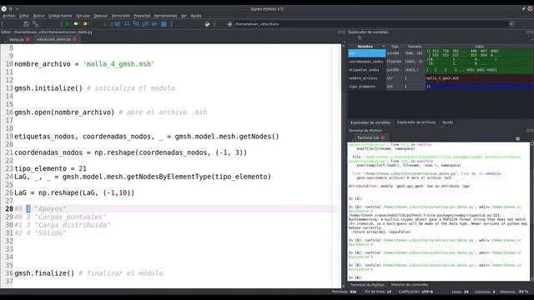
Task: Run file with the green play button
Action: point(67,24)
